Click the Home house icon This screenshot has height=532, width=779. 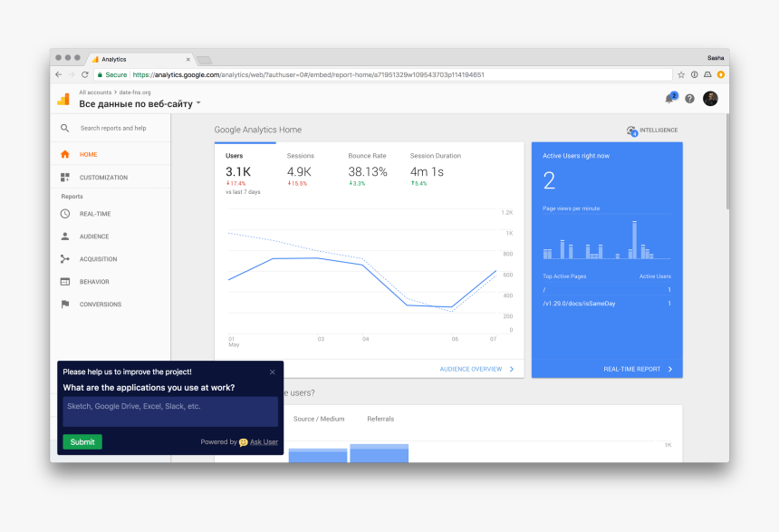[x=65, y=154]
